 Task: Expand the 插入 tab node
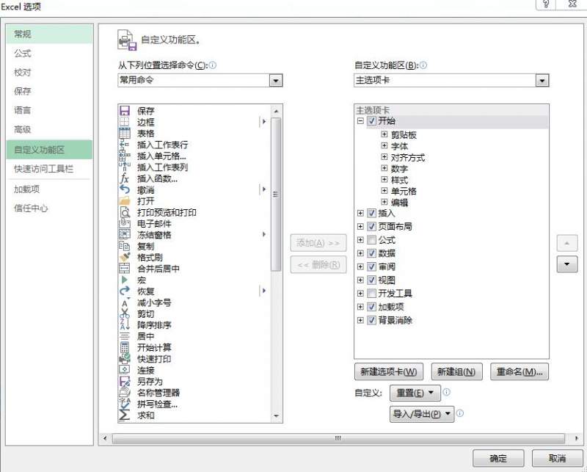click(360, 213)
